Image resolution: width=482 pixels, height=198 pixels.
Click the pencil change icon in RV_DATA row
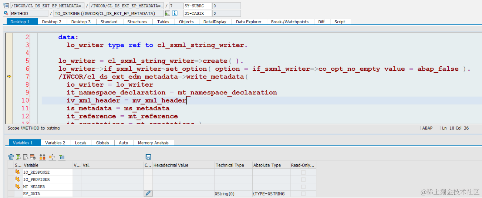148,194
